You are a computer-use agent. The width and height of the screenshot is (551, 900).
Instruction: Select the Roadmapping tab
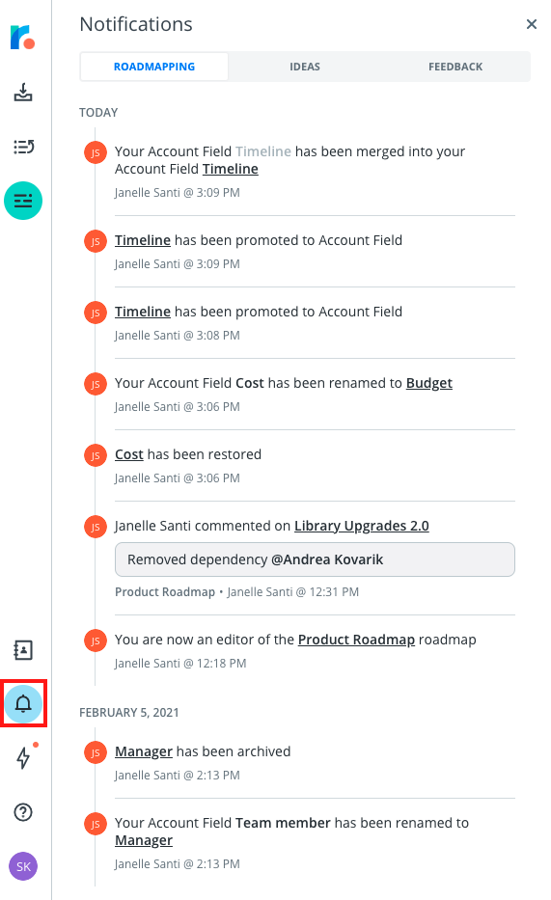pyautogui.click(x=154, y=67)
